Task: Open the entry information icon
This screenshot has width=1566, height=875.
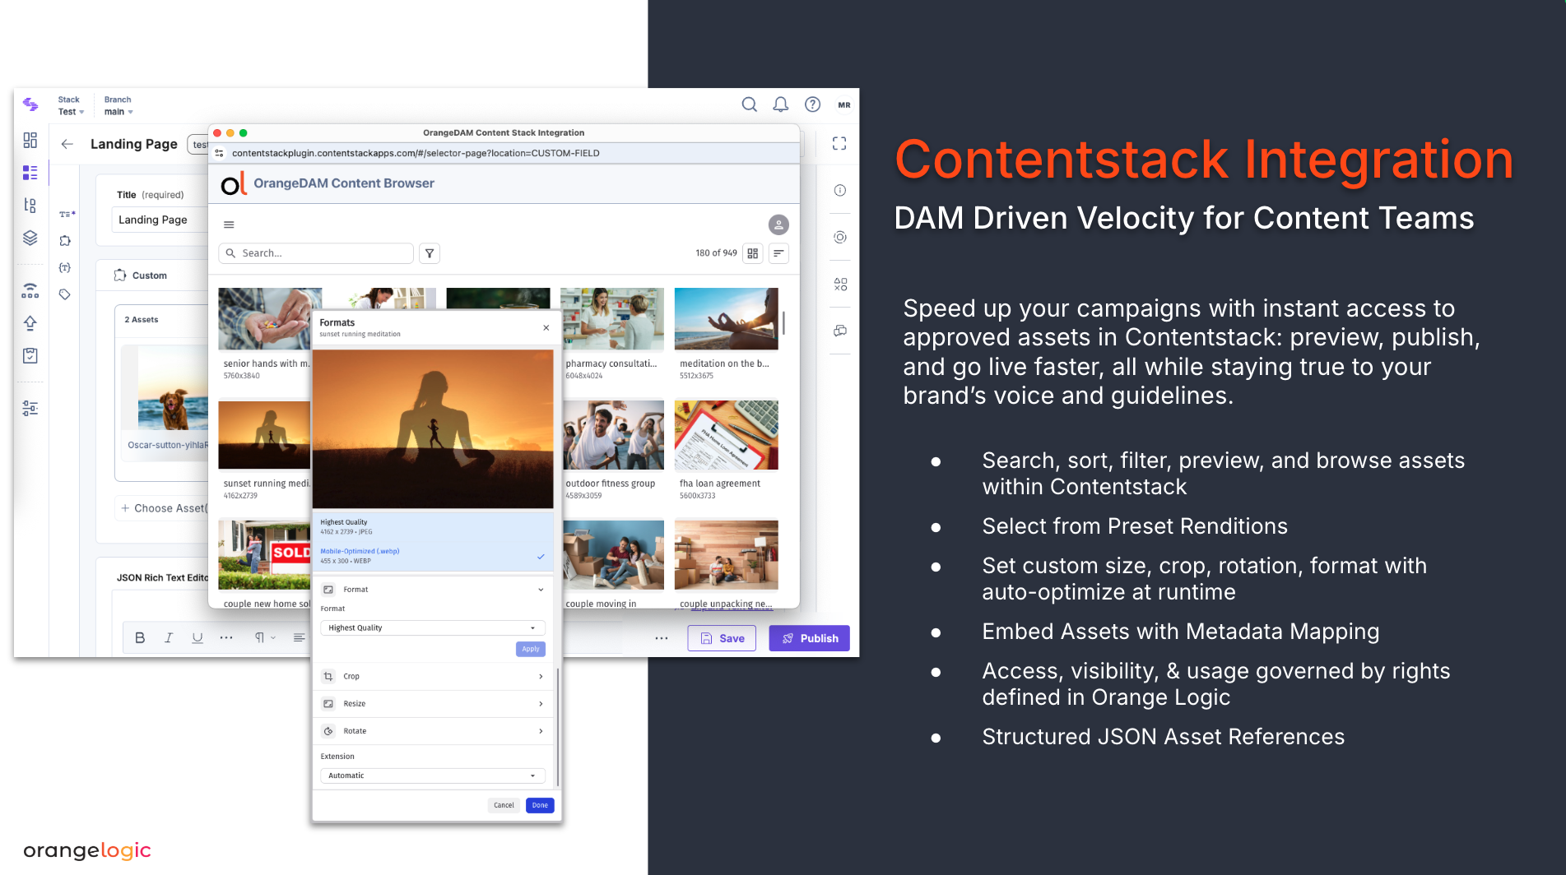Action: tap(840, 191)
